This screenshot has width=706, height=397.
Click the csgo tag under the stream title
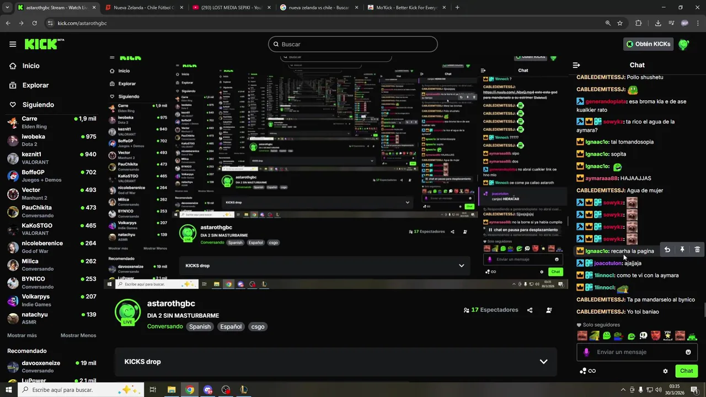(258, 326)
